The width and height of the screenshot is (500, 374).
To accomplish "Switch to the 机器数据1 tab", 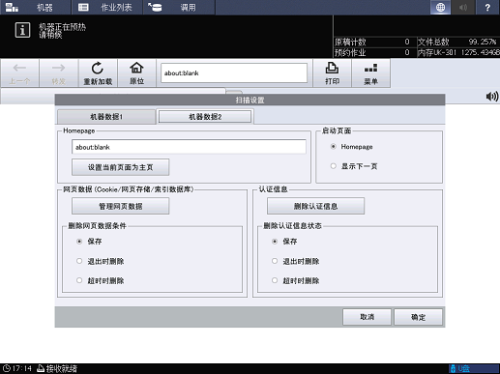I will (x=106, y=117).
